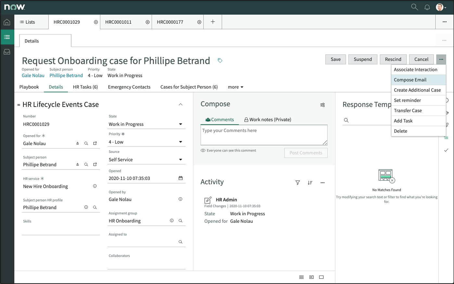Open the Emergency Contacts tab
454x284 pixels.
(x=129, y=87)
